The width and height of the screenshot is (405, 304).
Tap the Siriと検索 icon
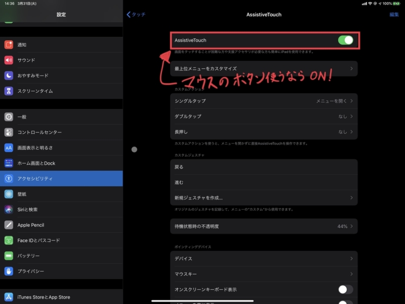[x=9, y=209]
